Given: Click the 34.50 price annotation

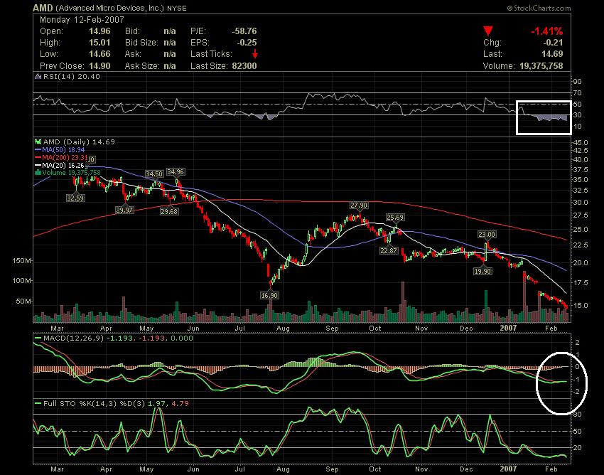Looking at the screenshot, I should 154,174.
